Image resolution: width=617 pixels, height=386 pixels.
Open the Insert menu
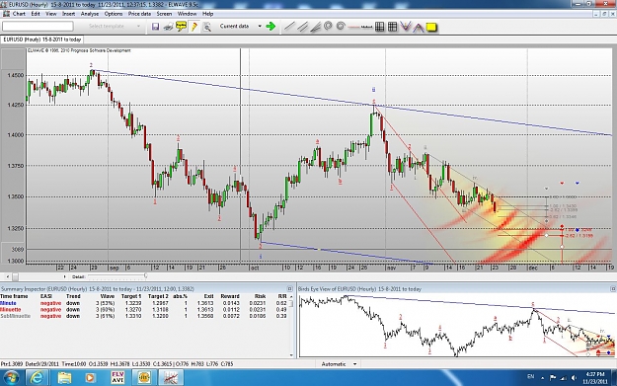pyautogui.click(x=68, y=14)
